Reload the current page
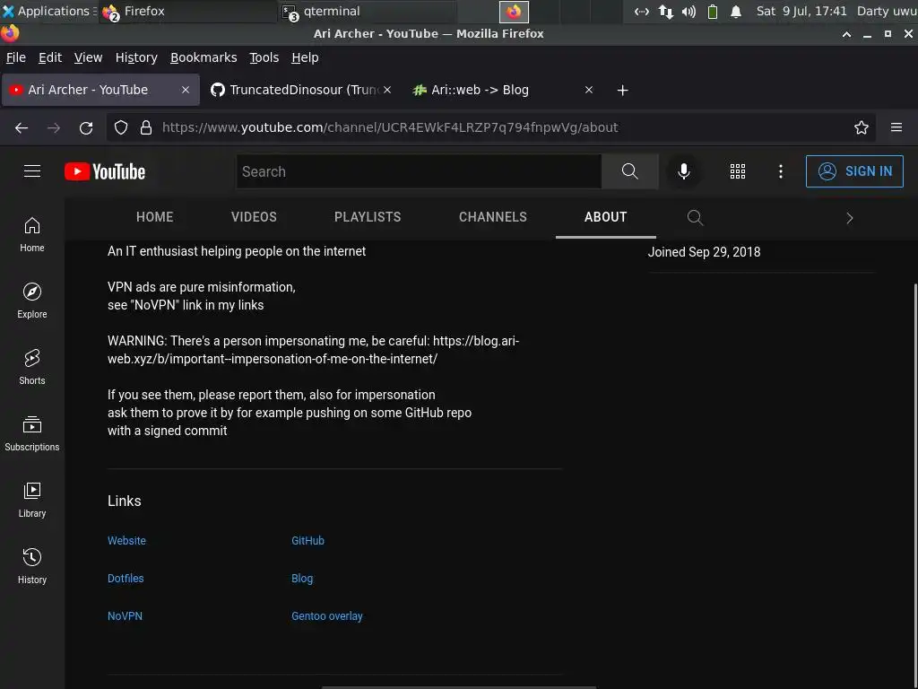This screenshot has width=918, height=689. tap(86, 127)
